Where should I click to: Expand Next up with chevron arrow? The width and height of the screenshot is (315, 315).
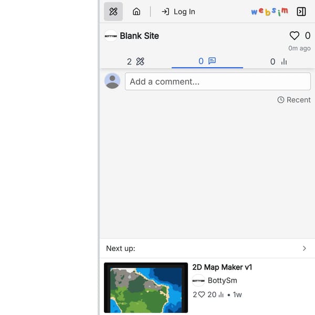tap(304, 248)
